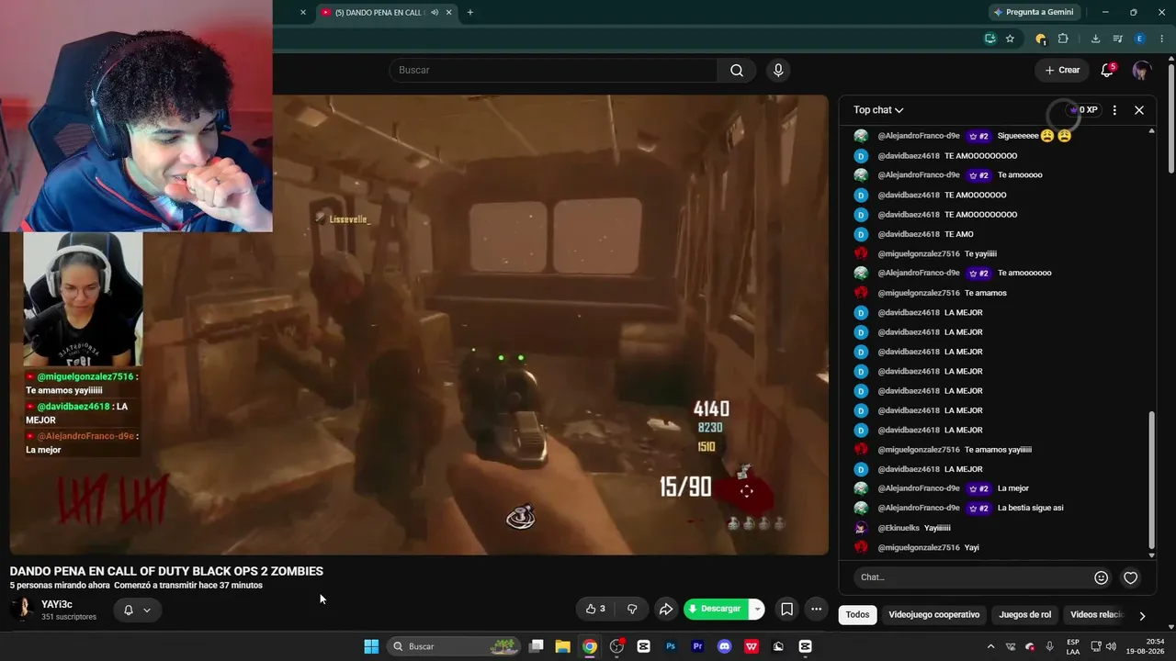The width and height of the screenshot is (1176, 661).
Task: Open the chat emoji picker
Action: click(x=1101, y=577)
